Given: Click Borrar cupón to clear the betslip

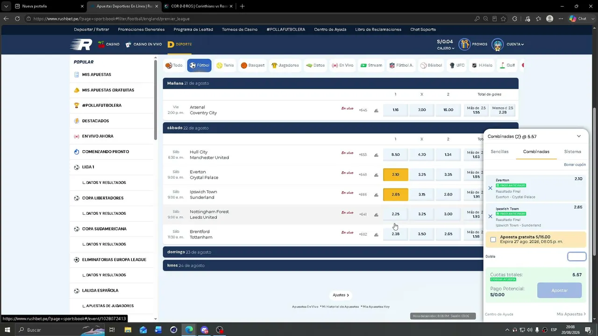Looking at the screenshot, I should [575, 165].
